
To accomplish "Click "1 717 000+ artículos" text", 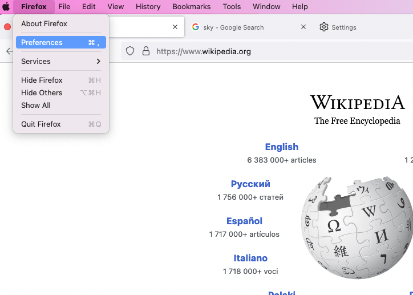I will 244,234.
